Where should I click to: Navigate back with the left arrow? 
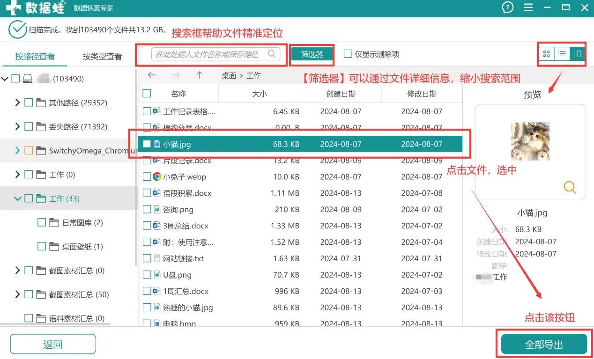[152, 75]
